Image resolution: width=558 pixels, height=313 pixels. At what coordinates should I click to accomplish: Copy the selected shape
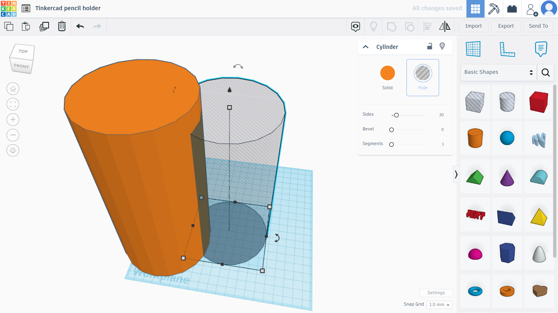coord(9,26)
